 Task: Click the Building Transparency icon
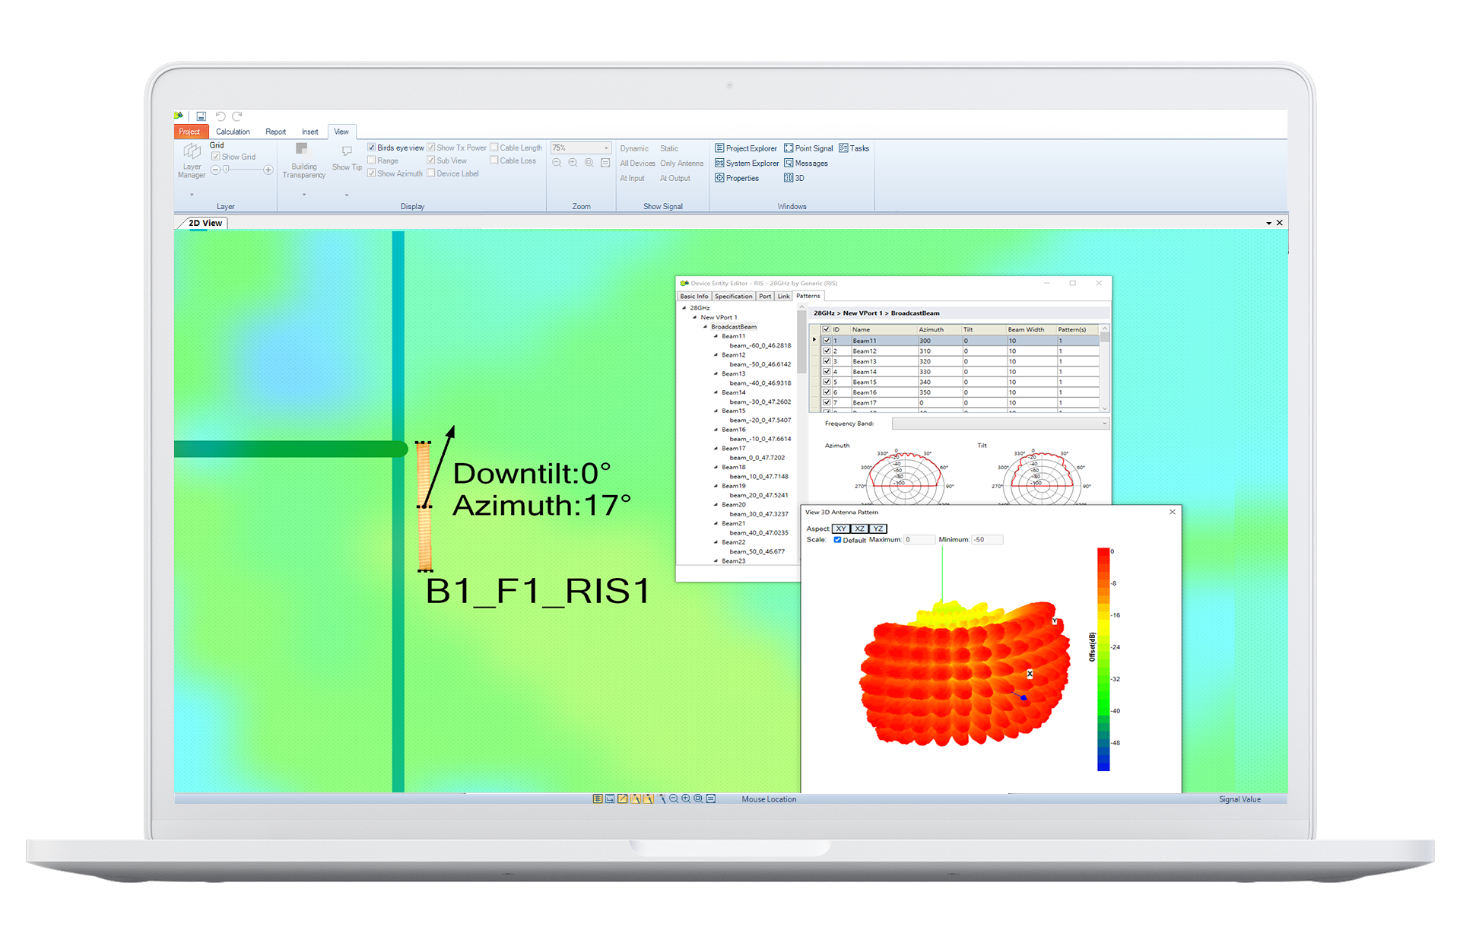pyautogui.click(x=303, y=149)
